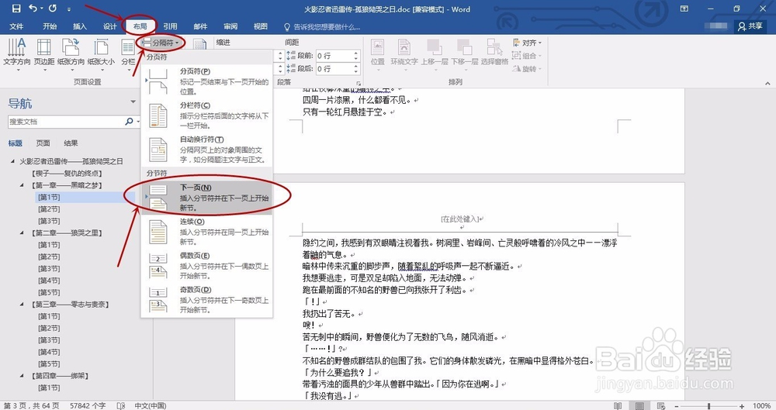The width and height of the screenshot is (776, 410).
Task: Click the 告诉我您想要做什么 search box
Action: (322, 26)
